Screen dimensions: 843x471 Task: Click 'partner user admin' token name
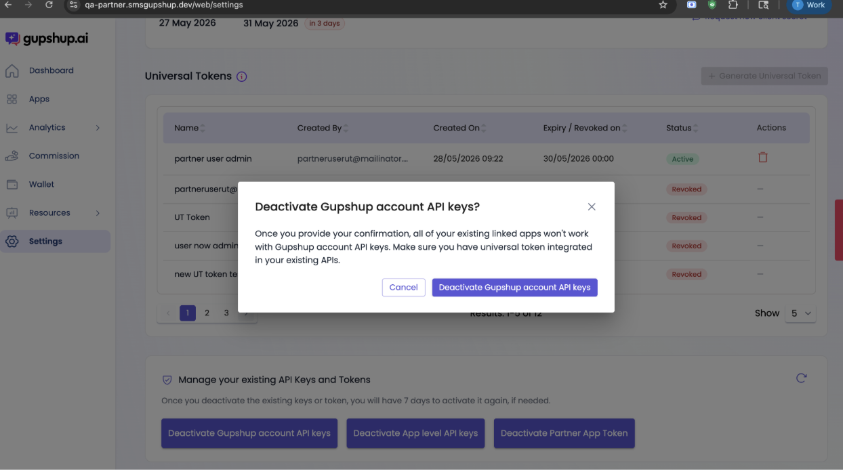213,158
